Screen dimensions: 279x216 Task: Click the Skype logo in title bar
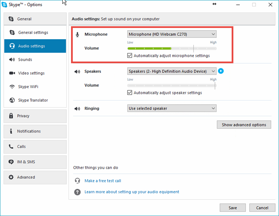pyautogui.click(x=4, y=5)
